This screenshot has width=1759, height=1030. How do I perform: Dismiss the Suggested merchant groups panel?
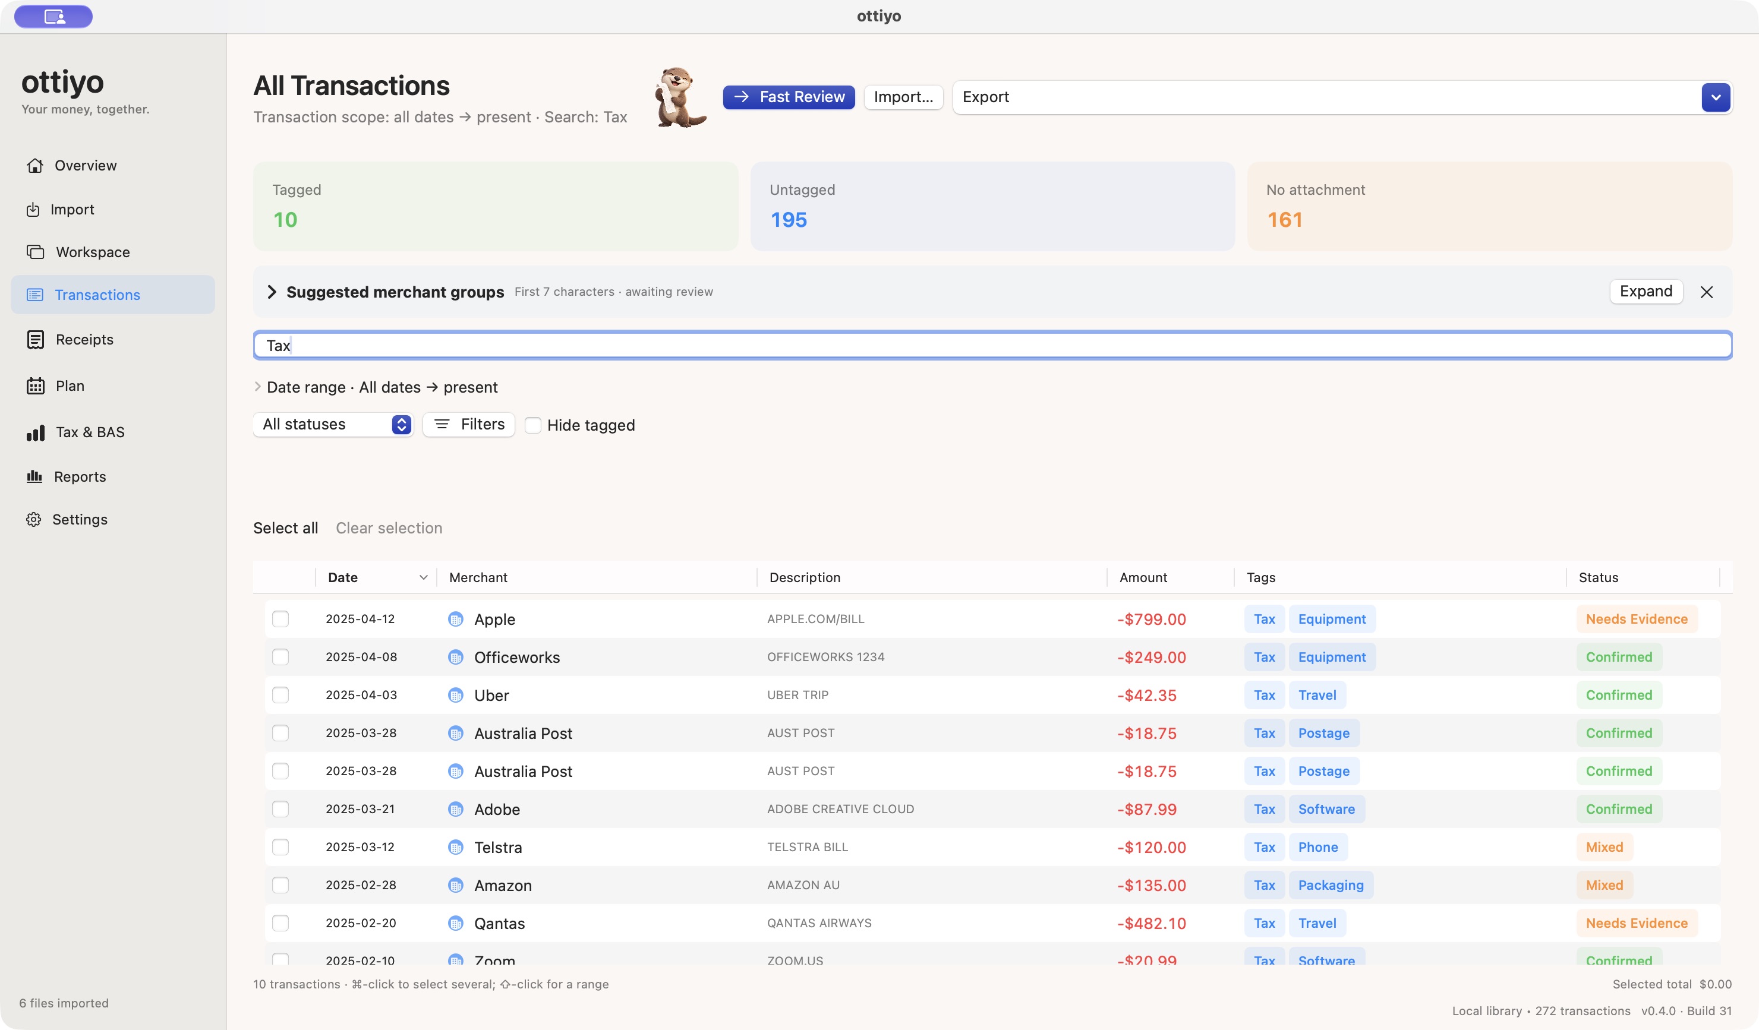tap(1706, 292)
